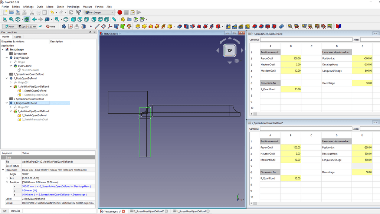This screenshot has height=214, width=380.
Task: Switch to the Vue property tab
Action: point(4,211)
